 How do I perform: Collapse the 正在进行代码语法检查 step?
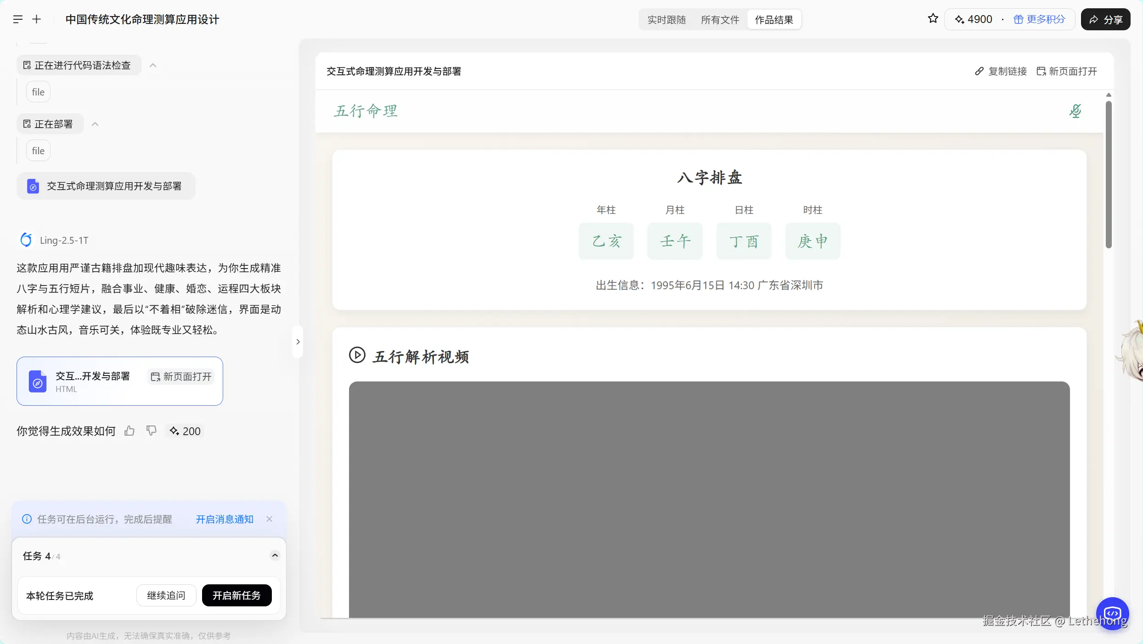click(153, 66)
